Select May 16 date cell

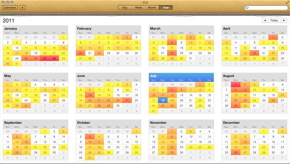pyautogui.click(x=17, y=95)
